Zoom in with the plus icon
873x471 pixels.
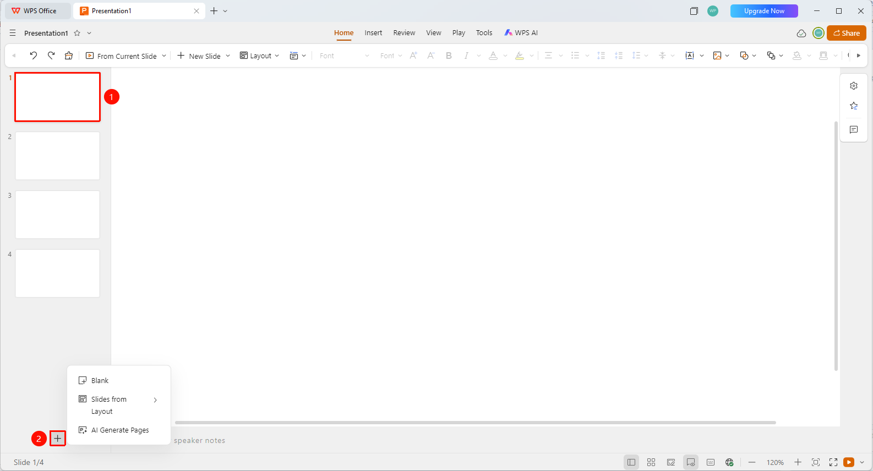coord(798,462)
